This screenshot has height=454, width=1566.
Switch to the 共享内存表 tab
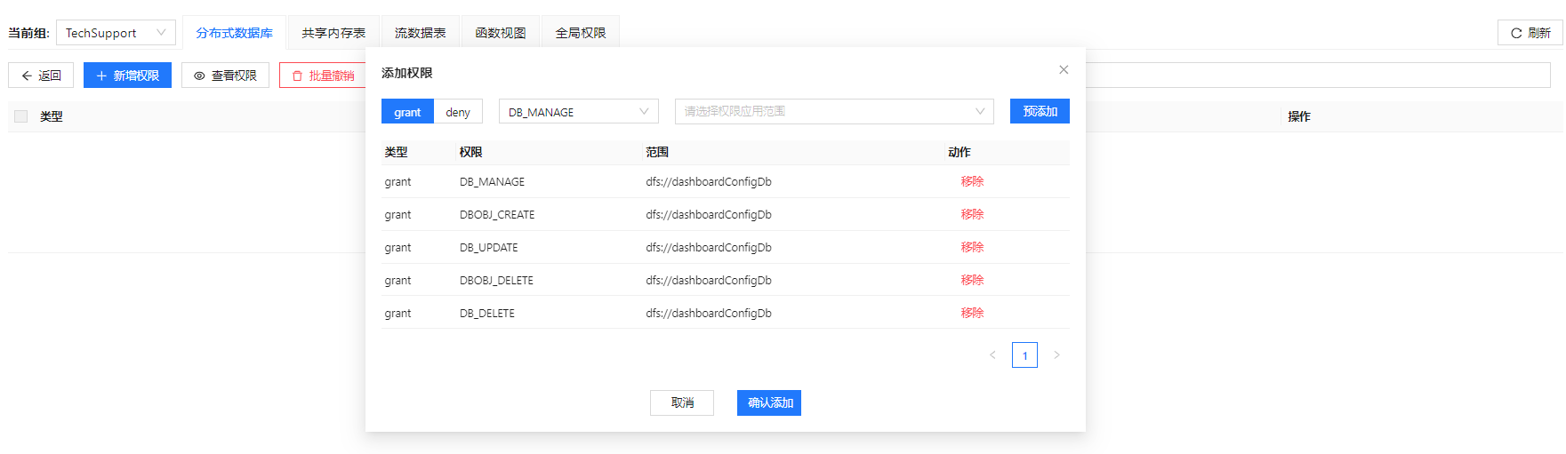333,33
